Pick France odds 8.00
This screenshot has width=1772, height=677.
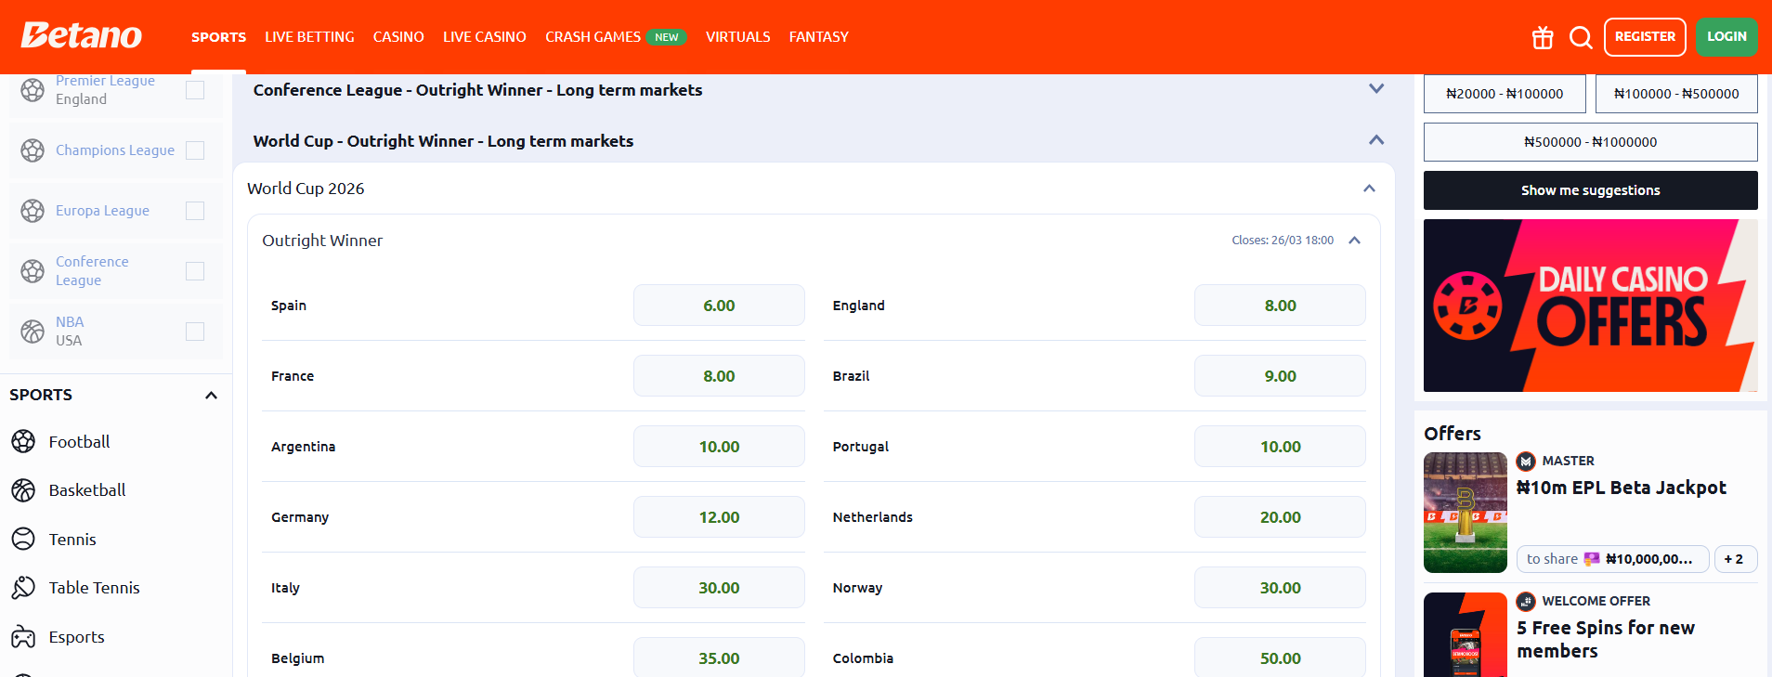tap(719, 376)
